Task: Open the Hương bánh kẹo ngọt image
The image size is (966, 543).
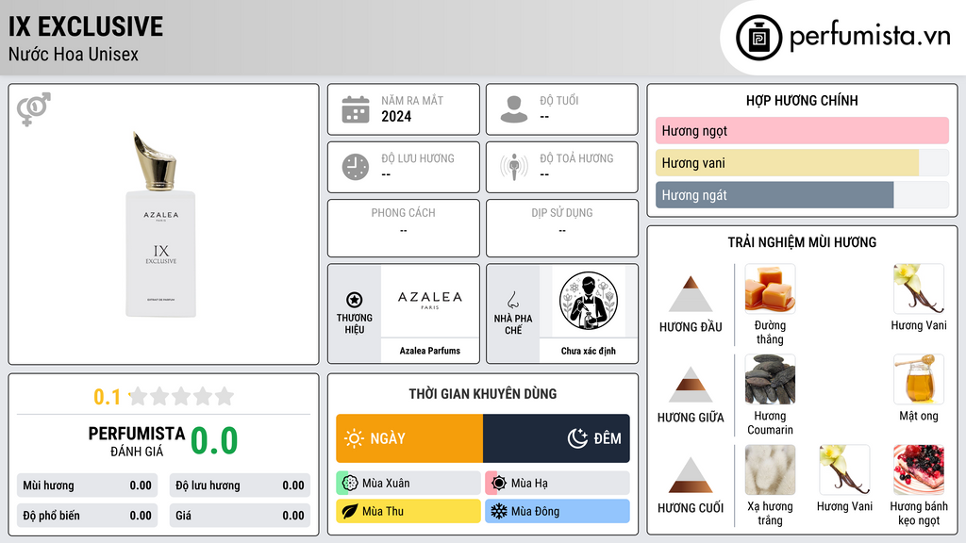Action: (x=919, y=469)
